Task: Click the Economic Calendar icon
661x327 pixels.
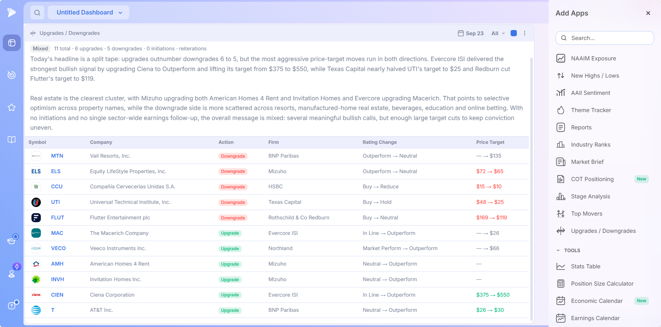Action: pyautogui.click(x=561, y=301)
